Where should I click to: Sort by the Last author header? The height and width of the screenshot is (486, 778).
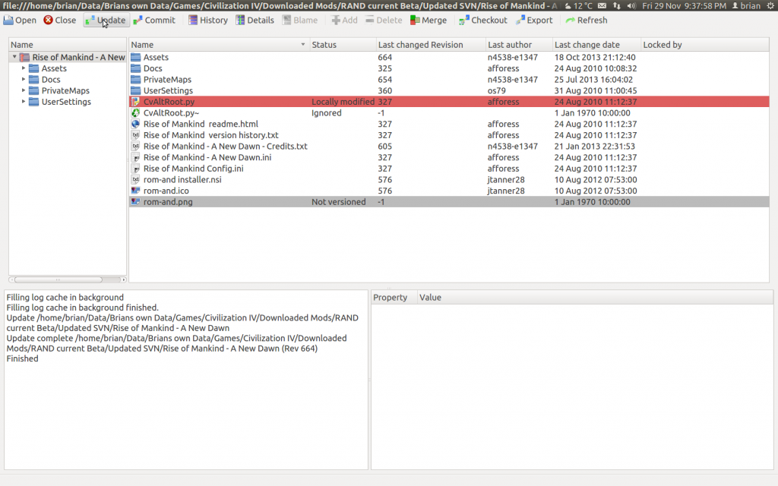519,45
